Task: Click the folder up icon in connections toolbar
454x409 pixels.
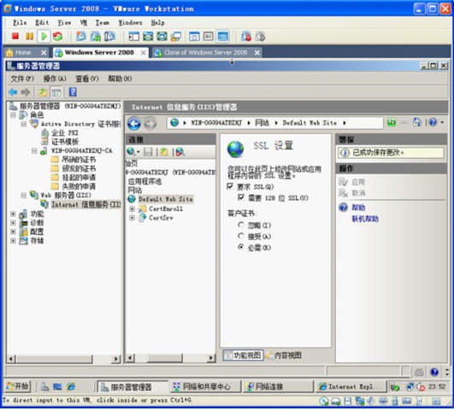Action: coord(164,152)
